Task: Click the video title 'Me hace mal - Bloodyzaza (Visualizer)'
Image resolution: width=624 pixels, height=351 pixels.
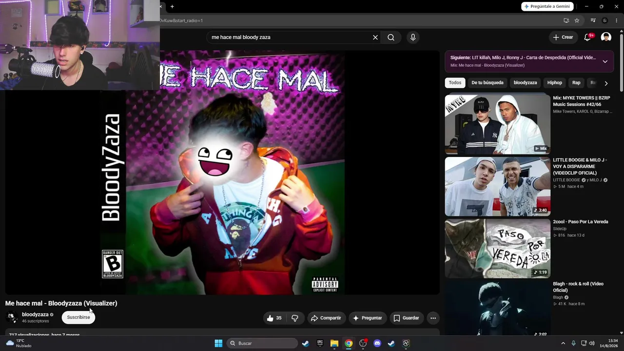Action: [x=61, y=303]
